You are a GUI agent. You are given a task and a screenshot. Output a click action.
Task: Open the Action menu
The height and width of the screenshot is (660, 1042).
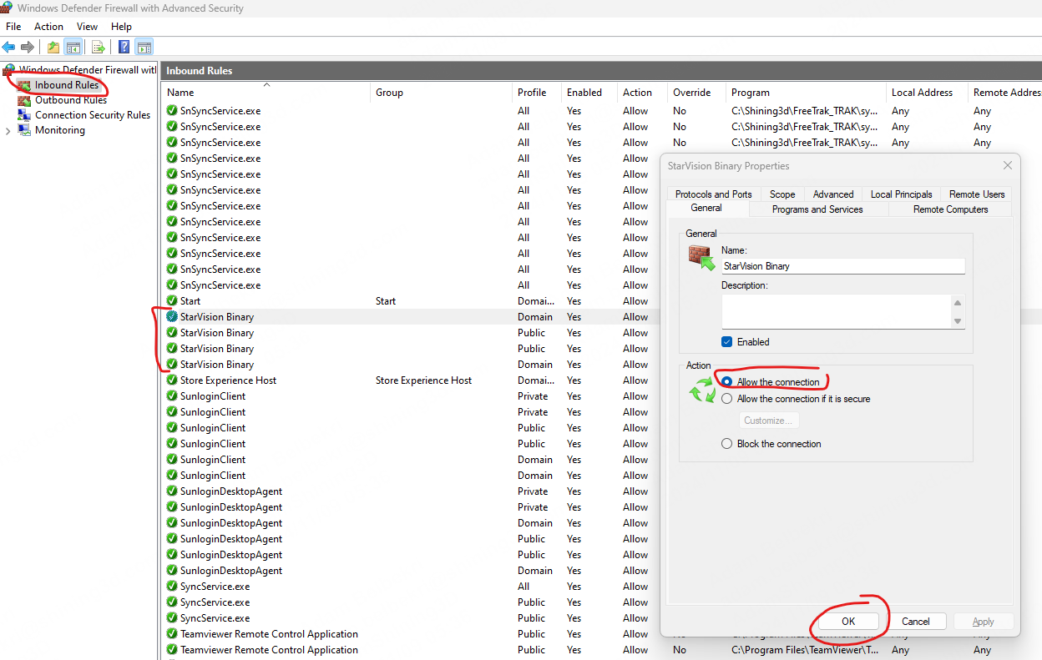click(x=48, y=27)
